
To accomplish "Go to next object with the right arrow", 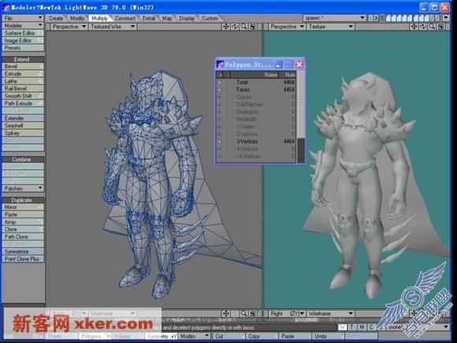I will tap(376, 18).
